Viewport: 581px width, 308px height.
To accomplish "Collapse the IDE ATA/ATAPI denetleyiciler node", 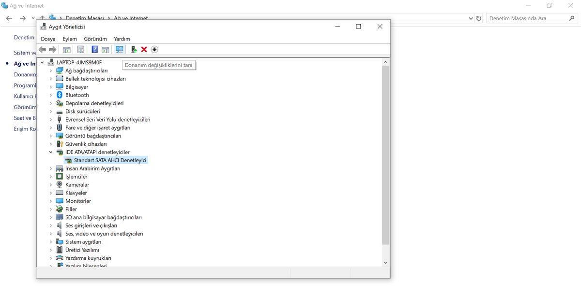I will [x=51, y=152].
